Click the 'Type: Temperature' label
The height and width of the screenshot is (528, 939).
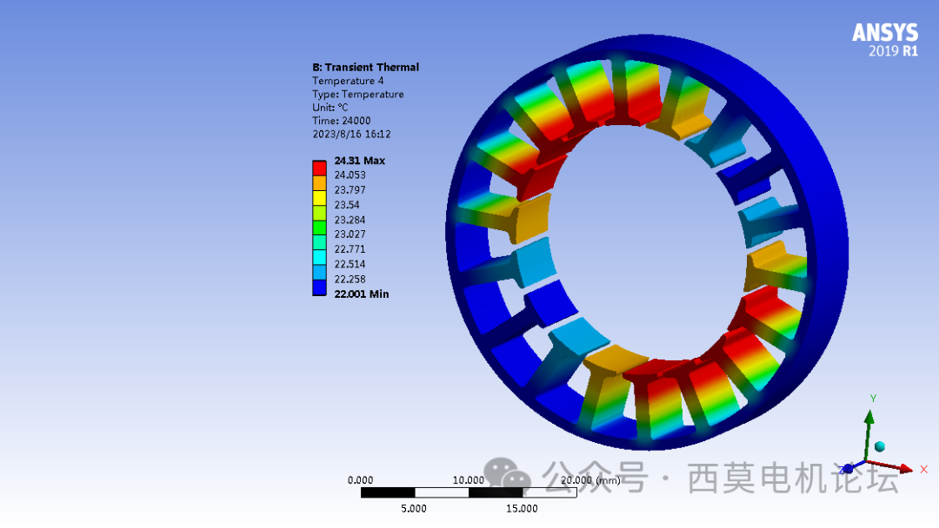[x=358, y=95]
